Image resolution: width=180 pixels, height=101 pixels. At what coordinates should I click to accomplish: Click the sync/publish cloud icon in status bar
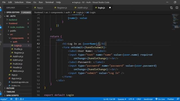[x=11, y=99]
